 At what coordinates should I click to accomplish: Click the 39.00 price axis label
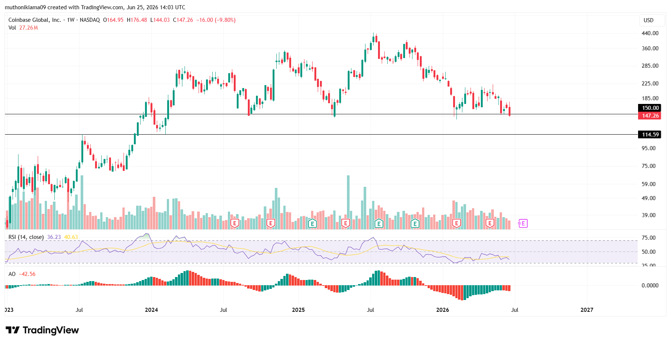649,215
